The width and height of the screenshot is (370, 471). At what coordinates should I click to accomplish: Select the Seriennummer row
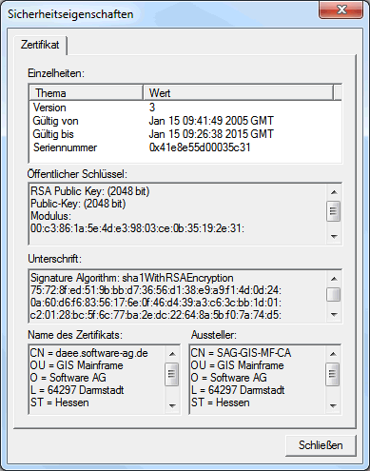click(x=185, y=147)
